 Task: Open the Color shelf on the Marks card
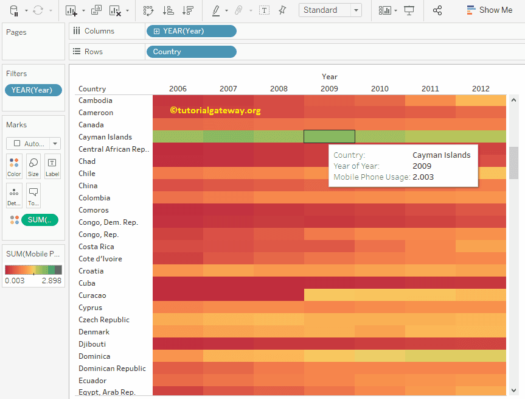point(14,166)
